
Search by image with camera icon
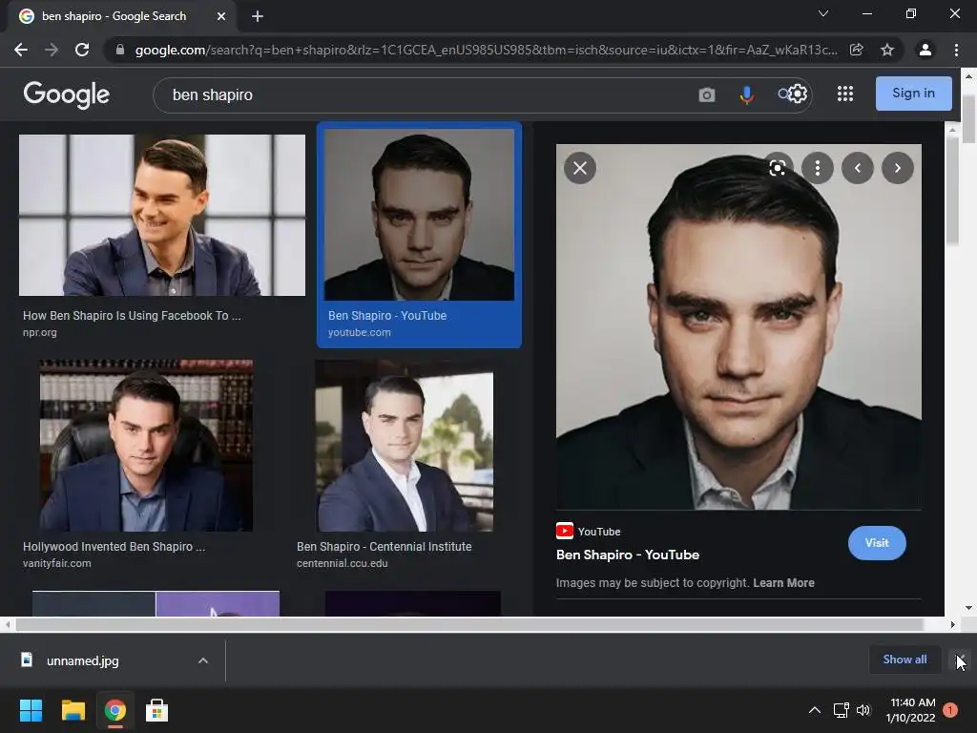[x=707, y=94]
